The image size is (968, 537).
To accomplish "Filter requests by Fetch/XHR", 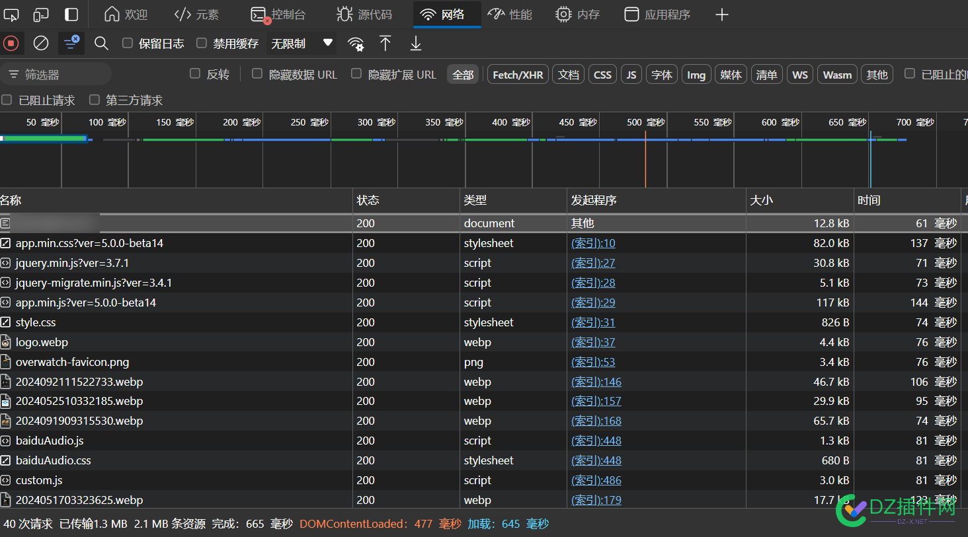I will (x=518, y=75).
